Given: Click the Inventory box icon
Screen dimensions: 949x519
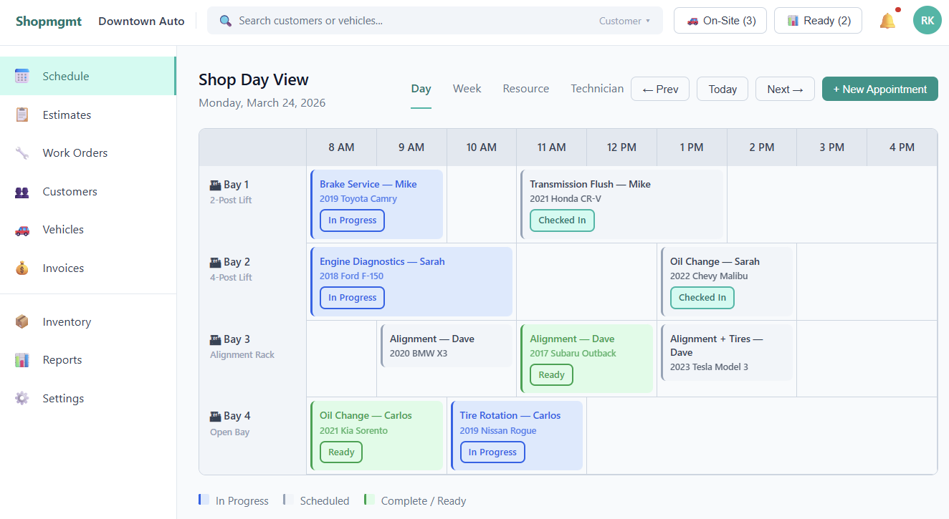Looking at the screenshot, I should pyautogui.click(x=22, y=322).
